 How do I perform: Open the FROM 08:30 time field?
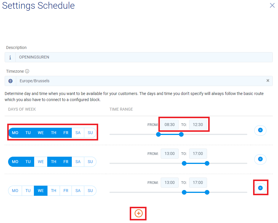point(169,125)
